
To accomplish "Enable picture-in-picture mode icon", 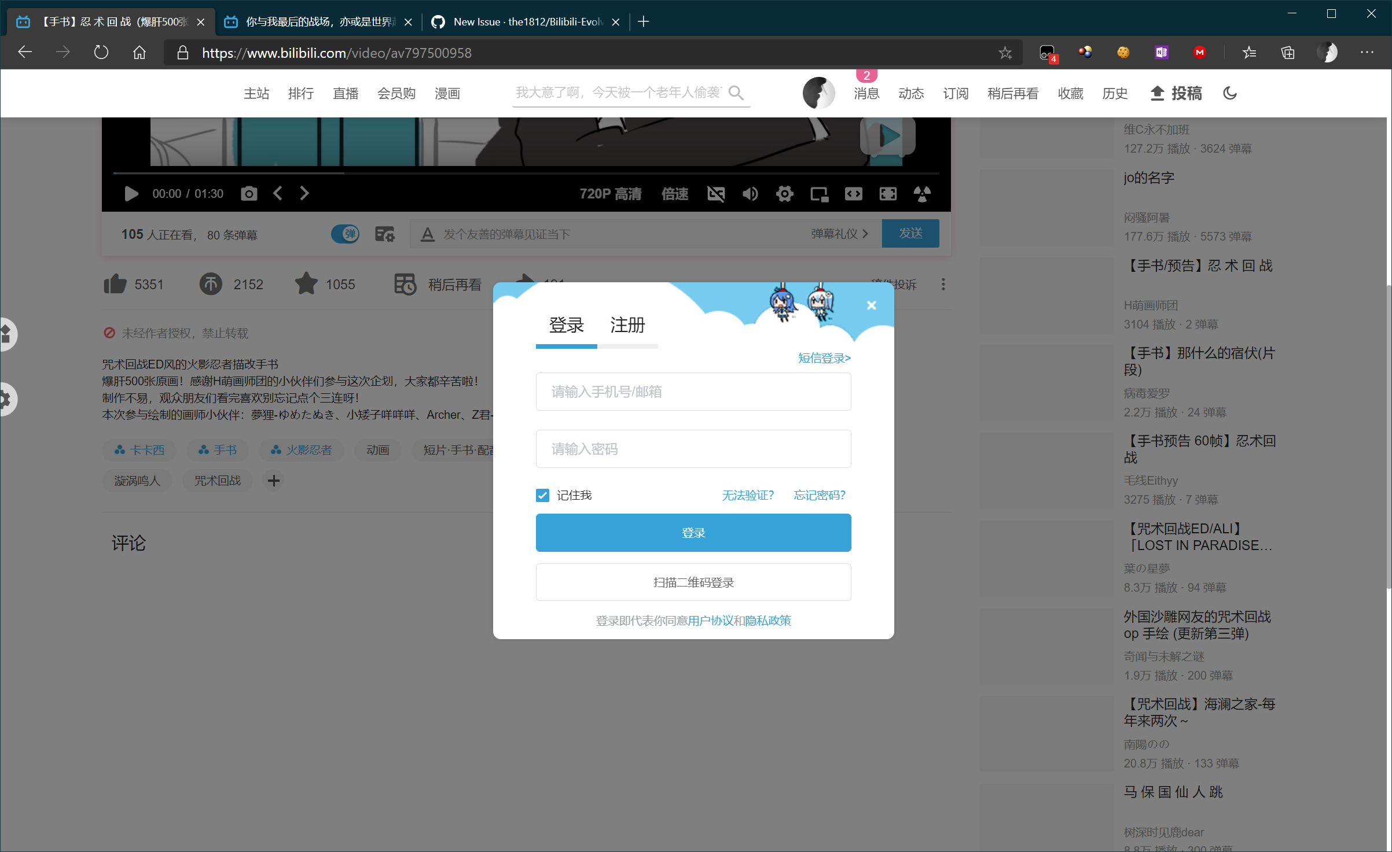I will tap(819, 194).
